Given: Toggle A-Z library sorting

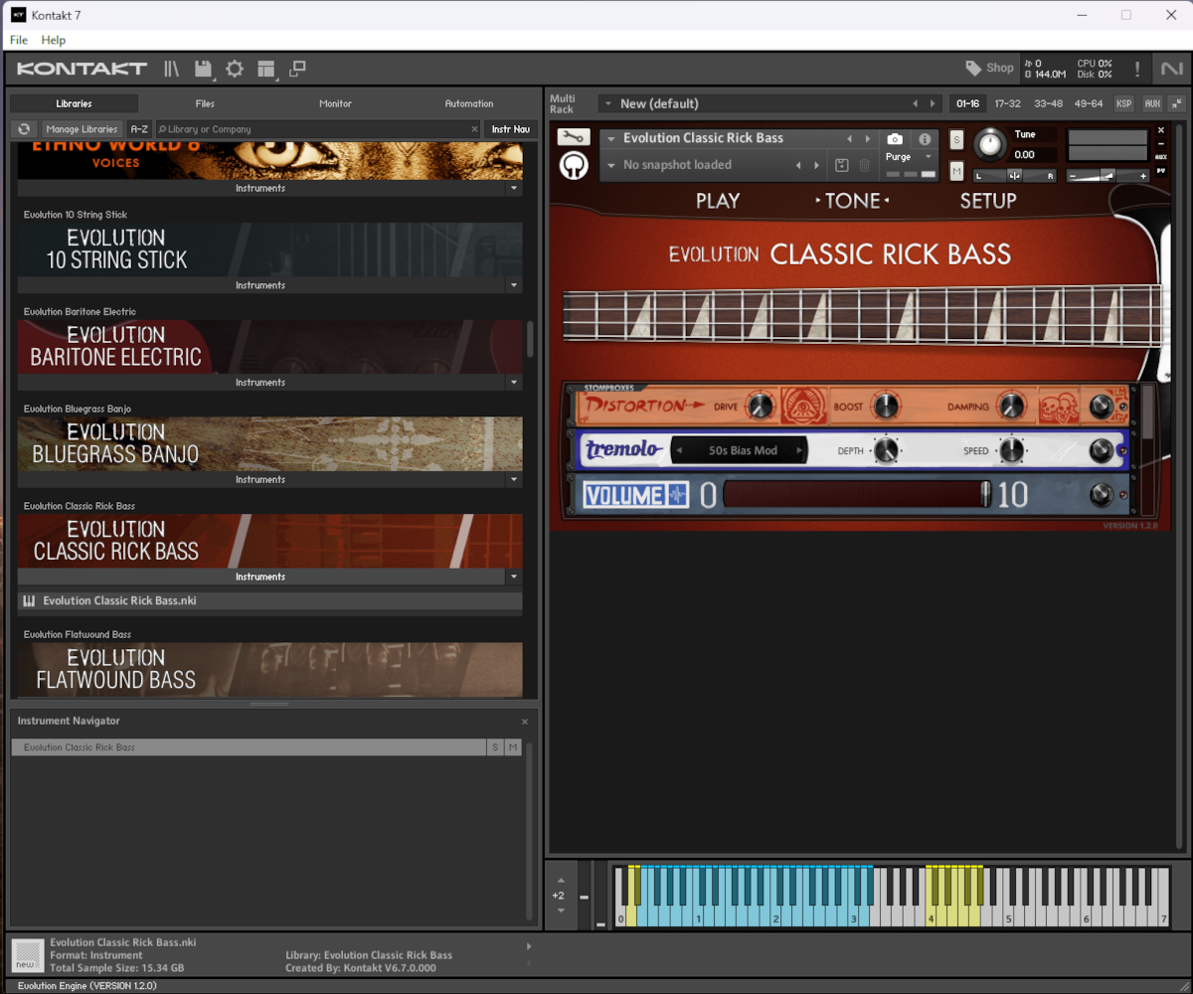Looking at the screenshot, I should pyautogui.click(x=139, y=129).
